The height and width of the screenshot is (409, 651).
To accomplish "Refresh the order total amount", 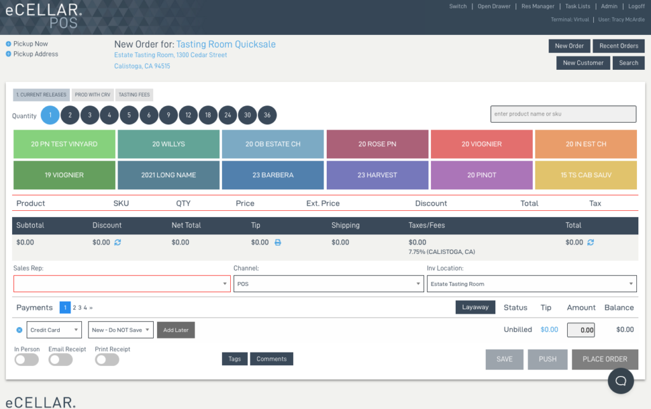I will pos(591,243).
